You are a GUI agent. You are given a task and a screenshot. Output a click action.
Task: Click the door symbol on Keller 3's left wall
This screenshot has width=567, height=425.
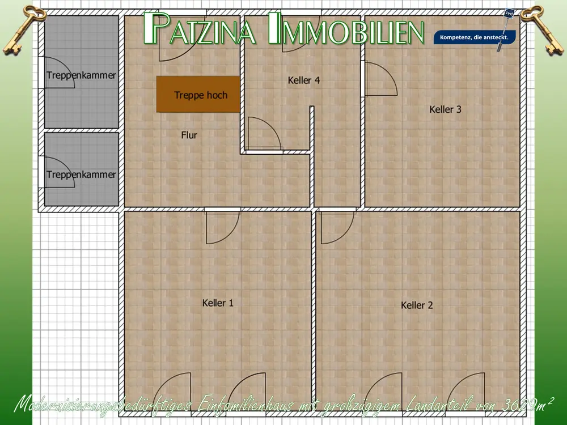(x=379, y=79)
